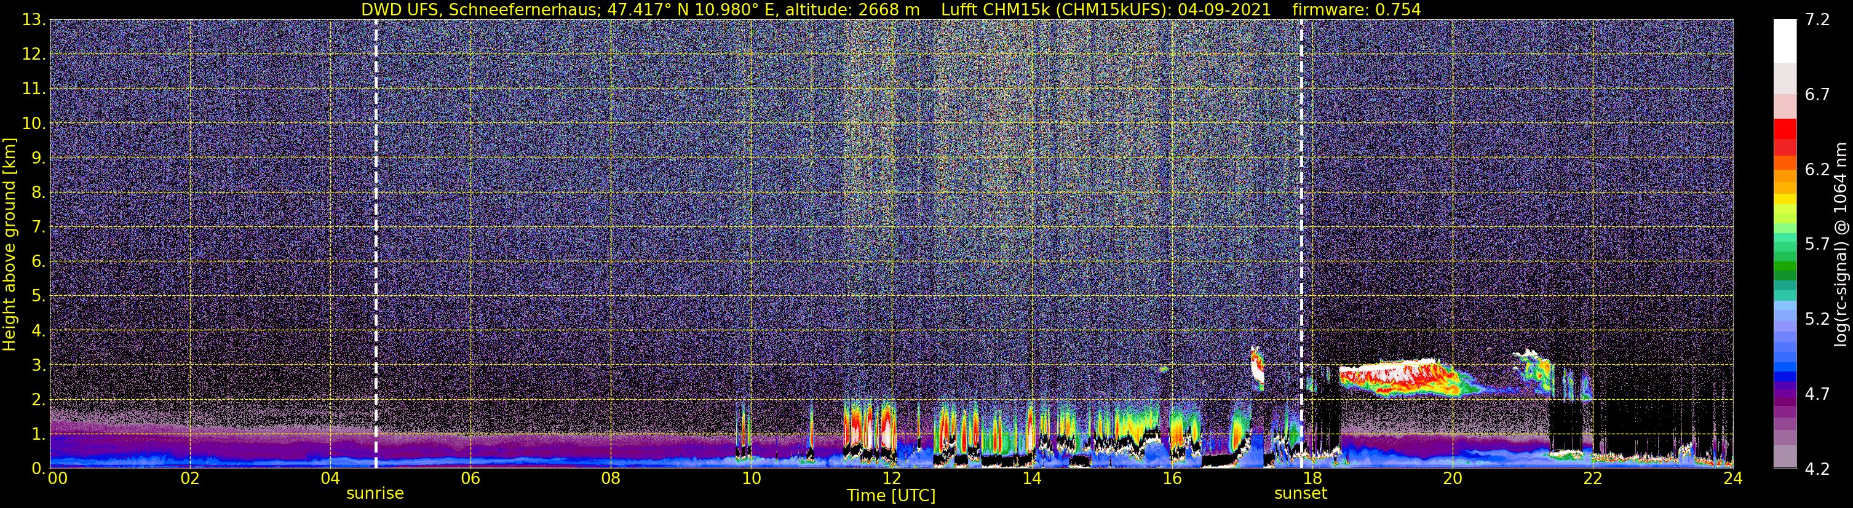1853x508 pixels.
Task: Click the colorbar value '4.7'
Action: (1817, 394)
